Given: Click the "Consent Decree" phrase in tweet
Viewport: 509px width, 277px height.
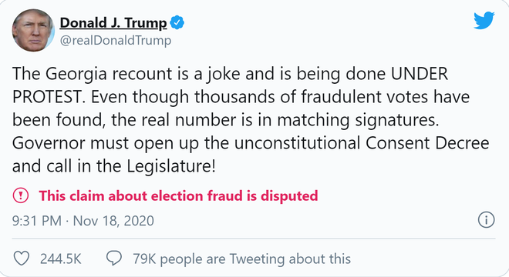Looking at the screenshot, I should click(x=427, y=143).
